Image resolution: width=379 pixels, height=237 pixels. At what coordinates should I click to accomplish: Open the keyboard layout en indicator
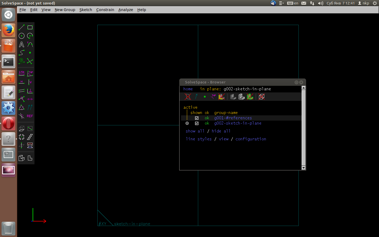point(293,3)
